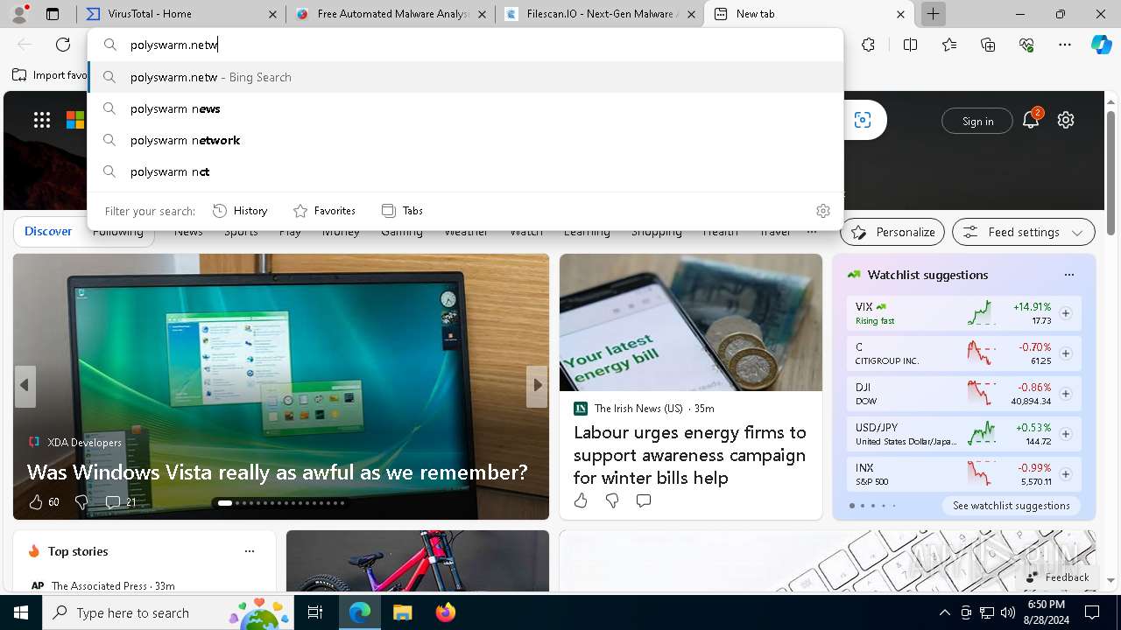This screenshot has width=1121, height=630.
Task: Filter search by History
Action: point(240,211)
